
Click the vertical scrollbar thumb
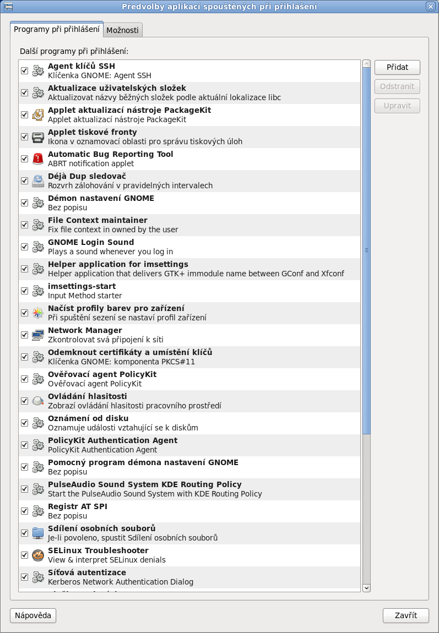366,250
